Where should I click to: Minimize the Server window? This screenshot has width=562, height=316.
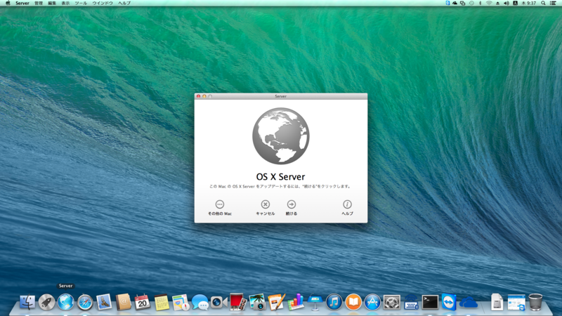204,96
